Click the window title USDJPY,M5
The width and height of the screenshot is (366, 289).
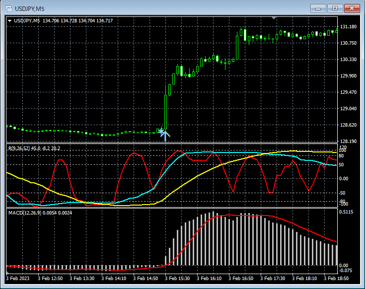(30, 9)
